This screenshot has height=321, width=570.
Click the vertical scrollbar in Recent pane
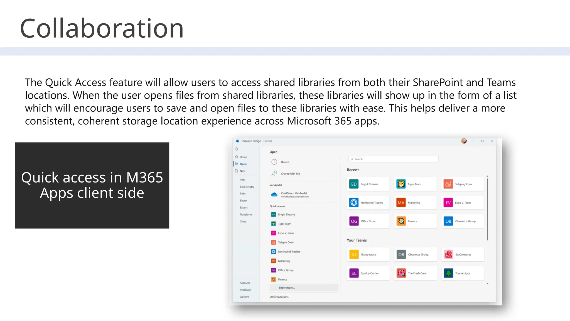[x=487, y=210]
